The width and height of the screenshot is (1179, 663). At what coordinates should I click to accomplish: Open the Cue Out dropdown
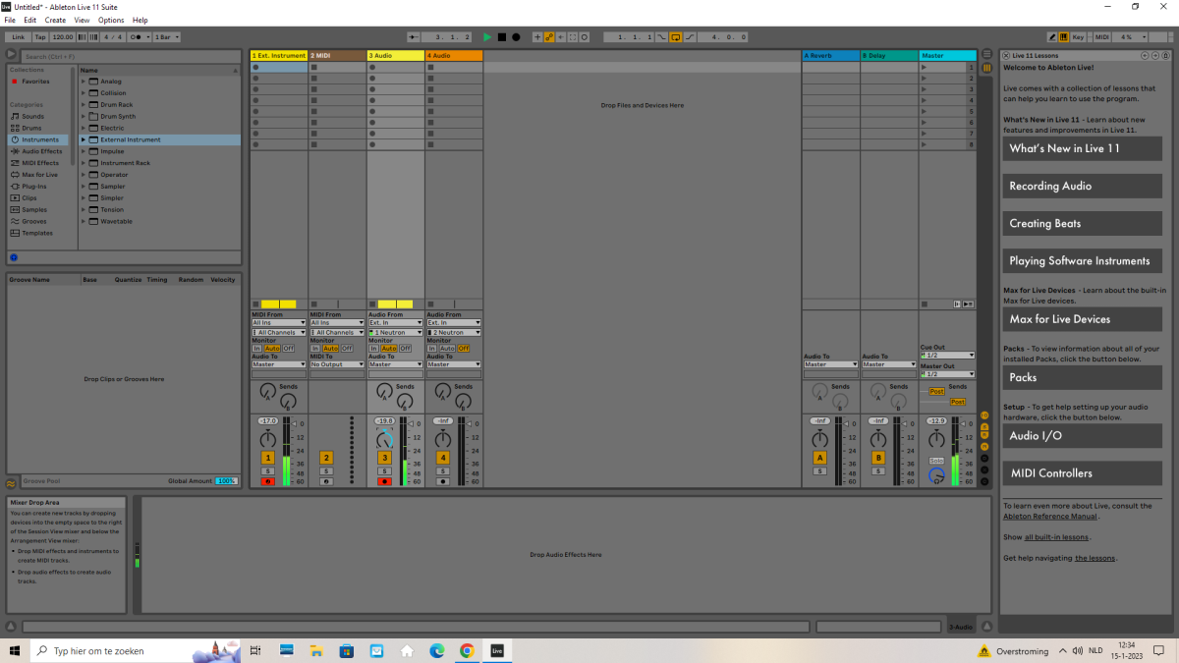(947, 355)
